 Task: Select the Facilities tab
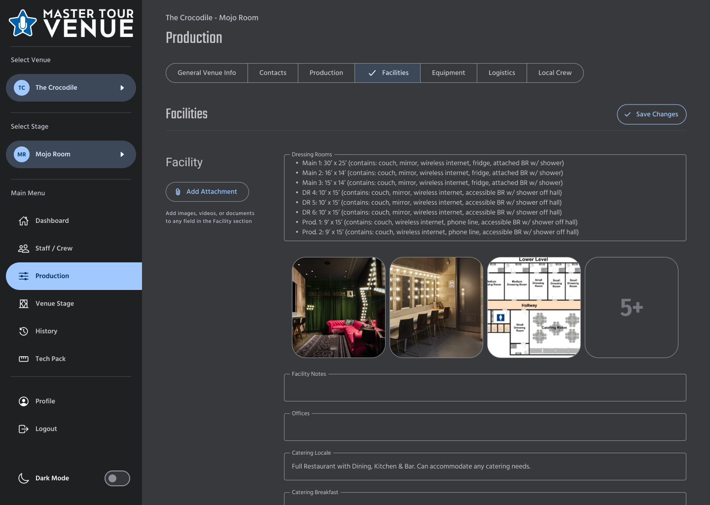pyautogui.click(x=388, y=73)
